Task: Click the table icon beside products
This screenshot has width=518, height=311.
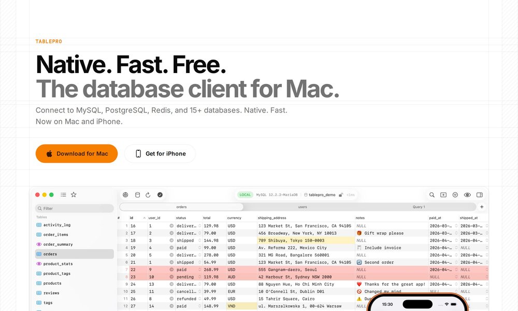Action: 39,283
